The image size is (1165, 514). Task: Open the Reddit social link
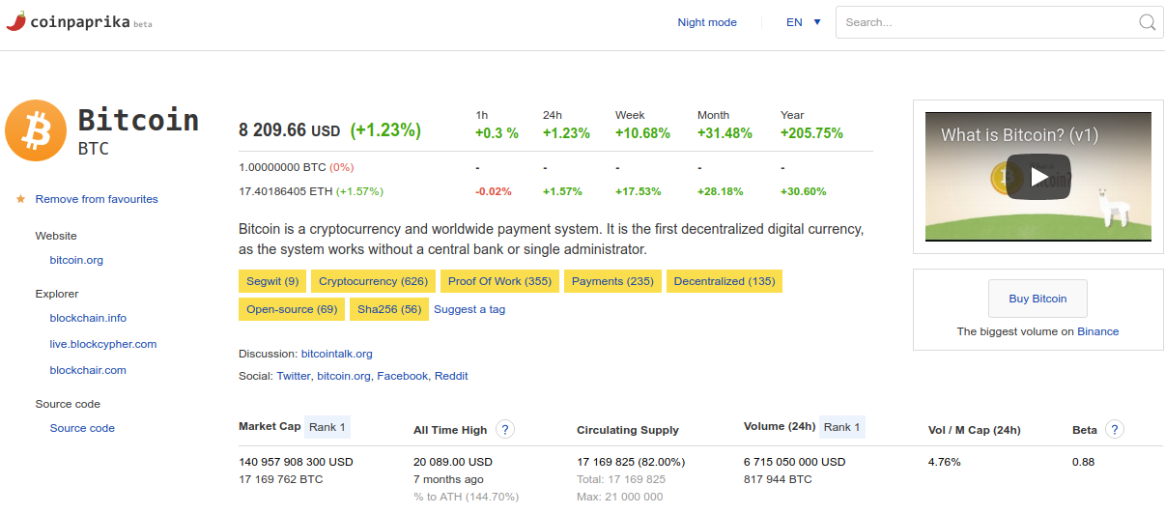(451, 376)
